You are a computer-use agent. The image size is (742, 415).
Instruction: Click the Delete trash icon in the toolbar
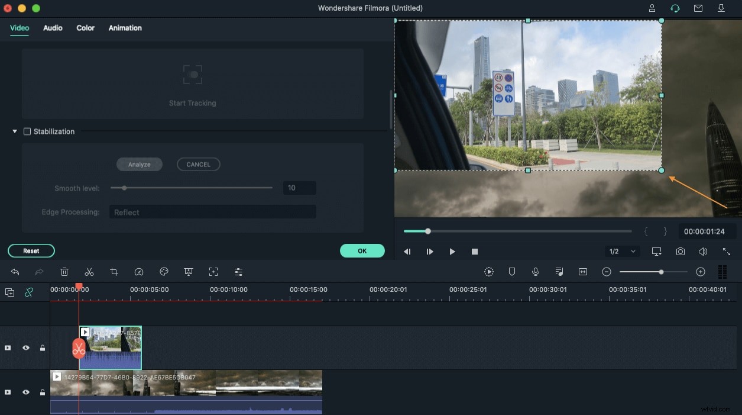pyautogui.click(x=64, y=272)
